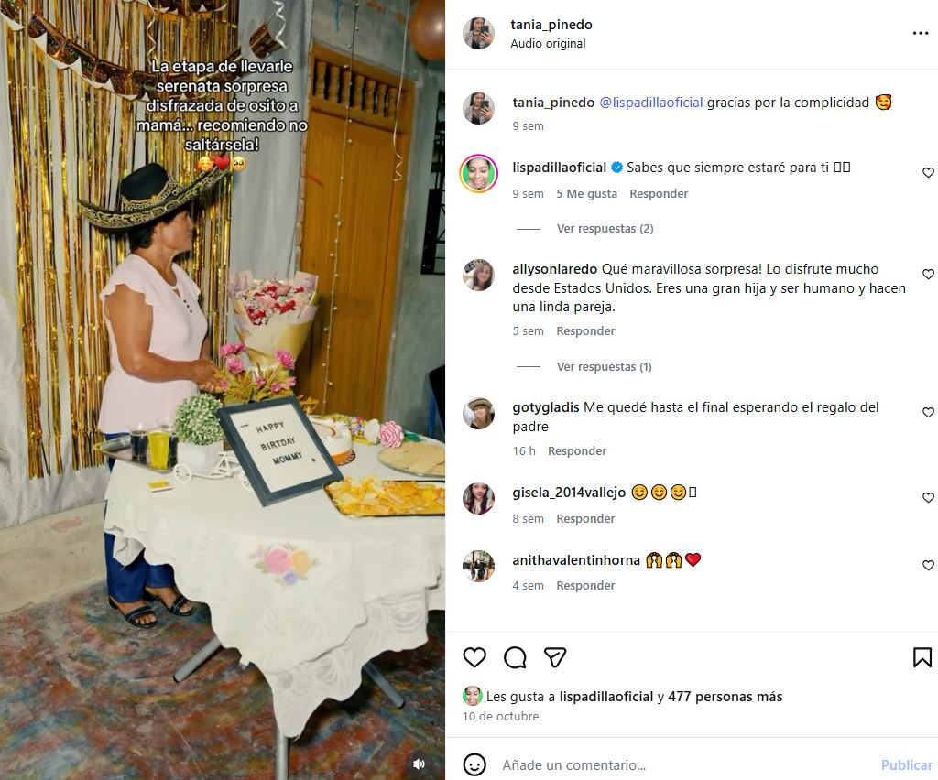Open the "Audio original" link

click(548, 44)
